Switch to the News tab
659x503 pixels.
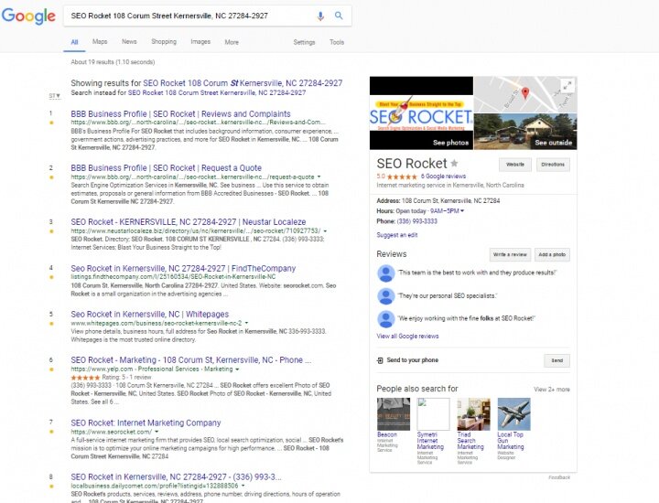(x=129, y=41)
